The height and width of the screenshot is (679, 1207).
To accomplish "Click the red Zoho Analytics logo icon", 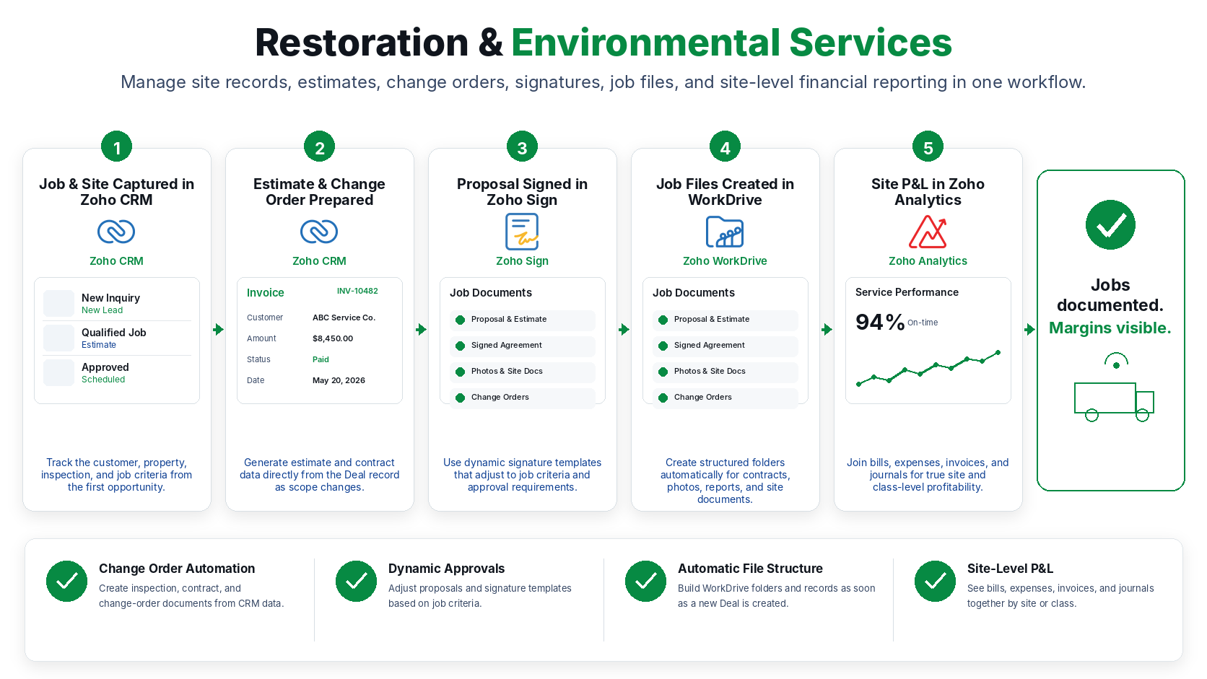I will [928, 232].
